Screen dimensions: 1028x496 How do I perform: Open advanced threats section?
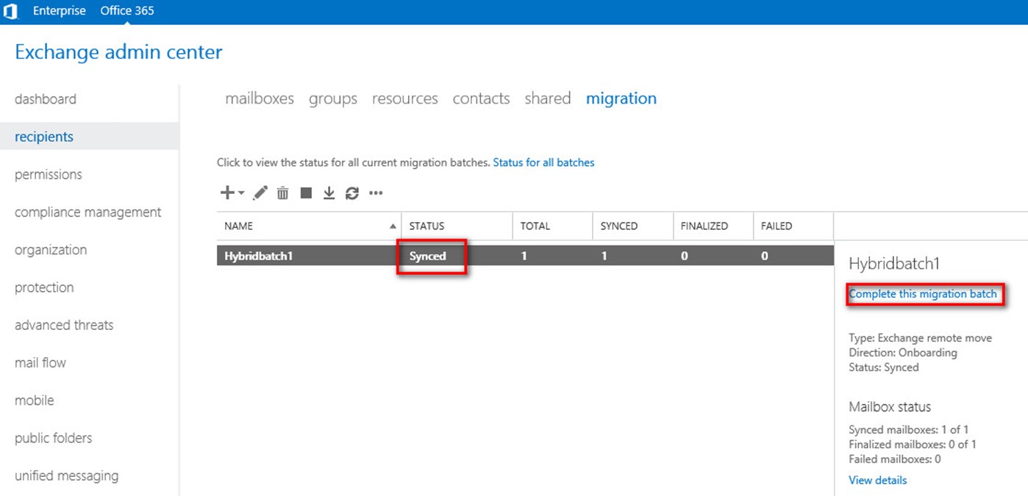click(x=64, y=325)
